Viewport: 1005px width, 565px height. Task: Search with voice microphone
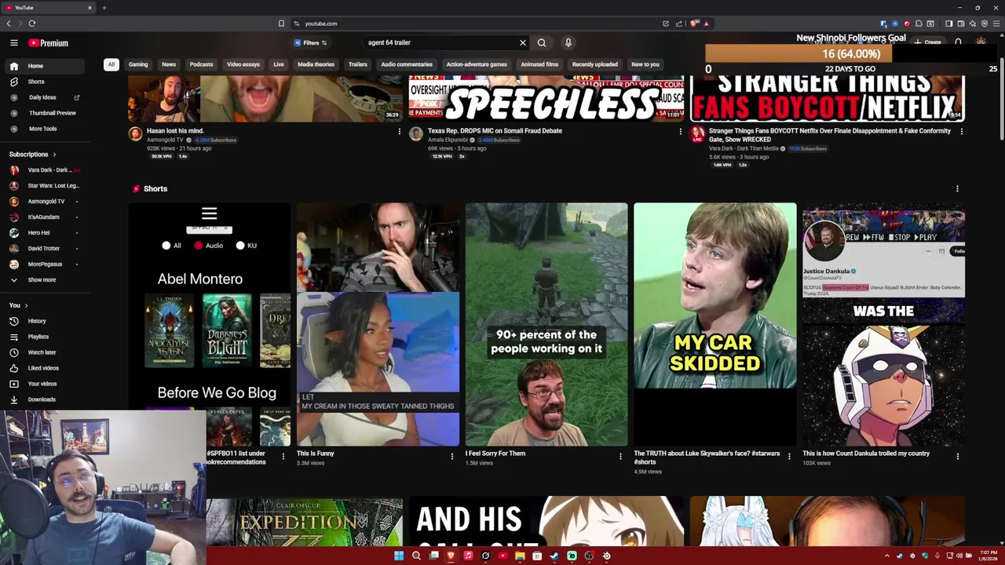coord(568,43)
